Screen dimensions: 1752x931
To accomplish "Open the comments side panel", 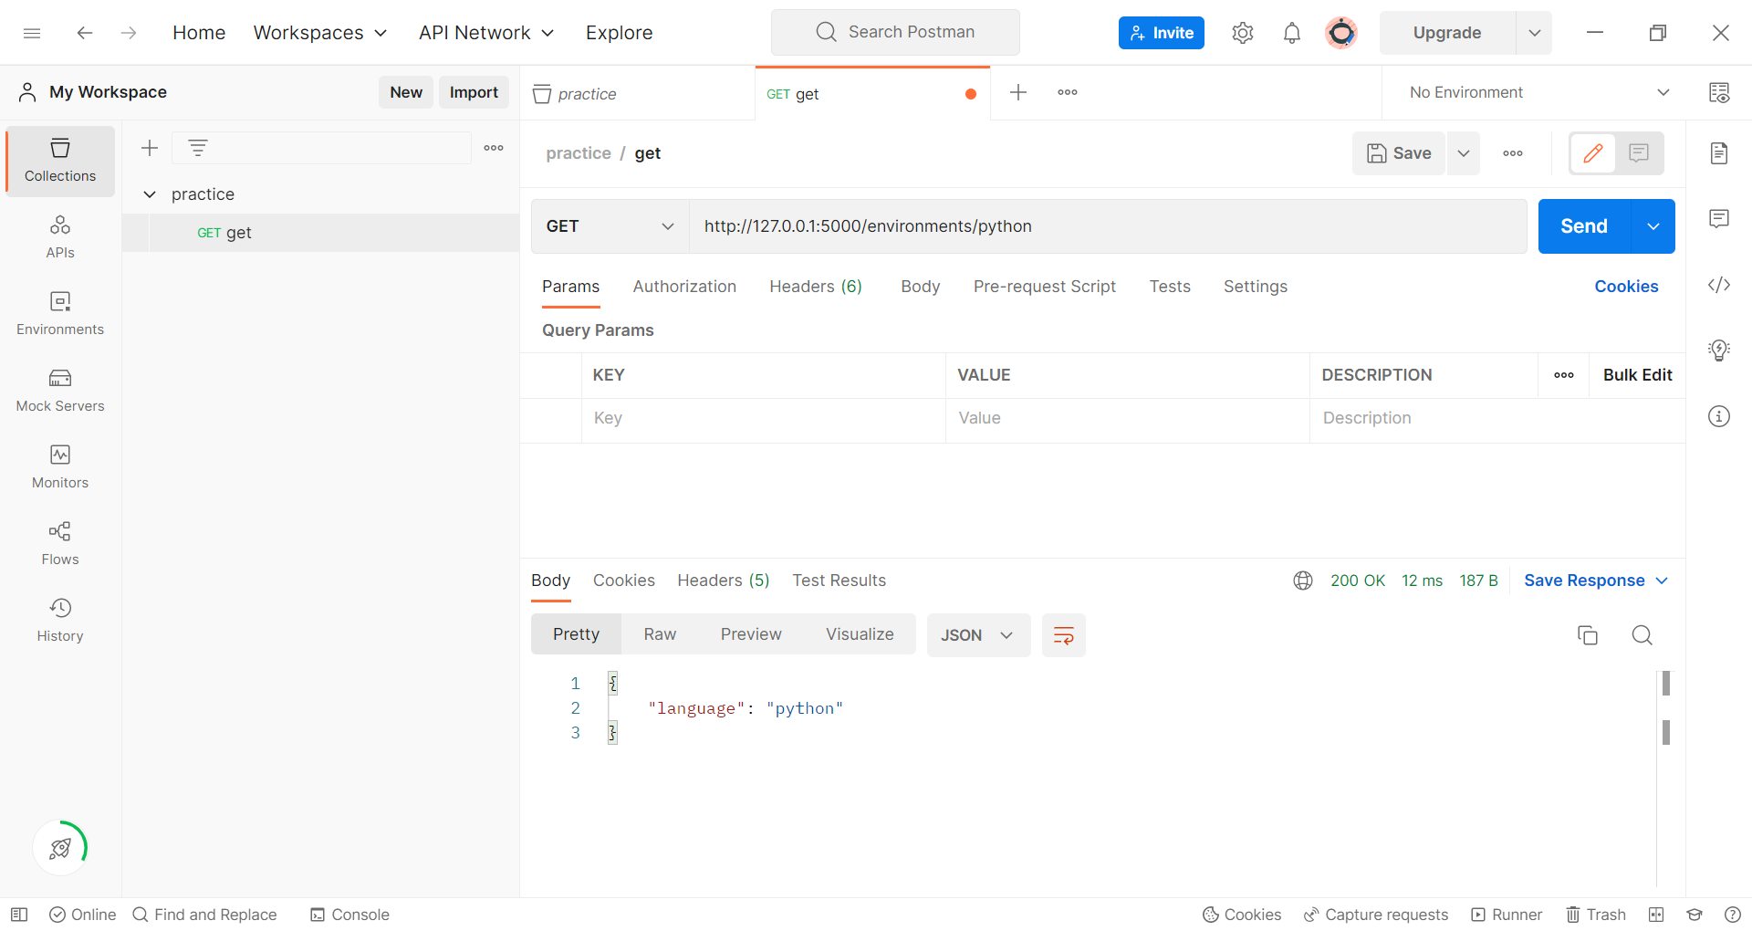I will point(1719,219).
